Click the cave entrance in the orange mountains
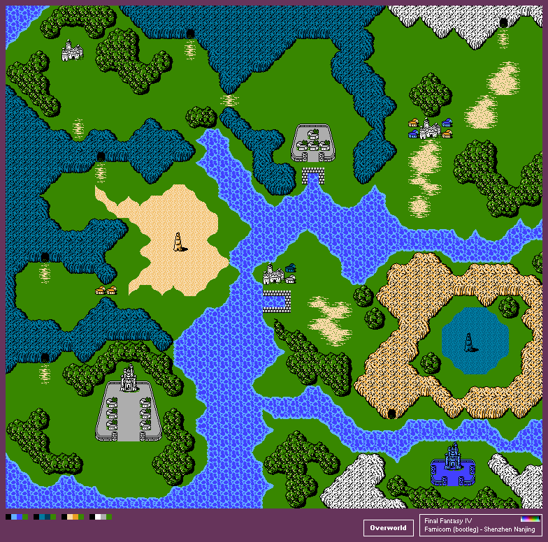 click(x=392, y=413)
